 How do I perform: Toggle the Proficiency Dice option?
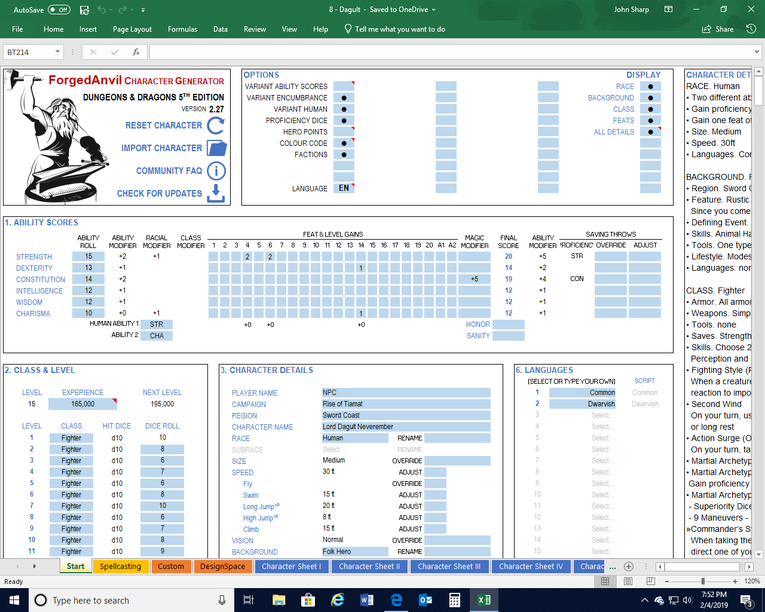344,121
